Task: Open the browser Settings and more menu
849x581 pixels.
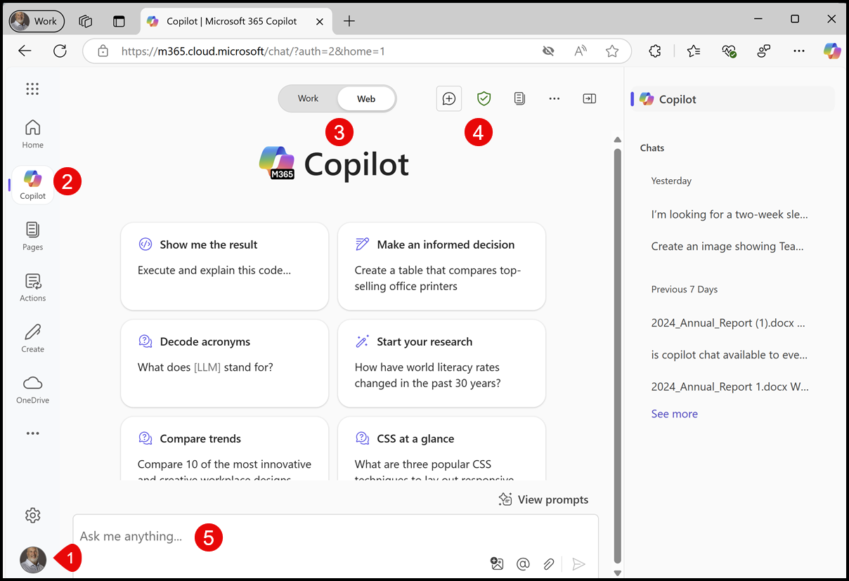Action: 798,51
